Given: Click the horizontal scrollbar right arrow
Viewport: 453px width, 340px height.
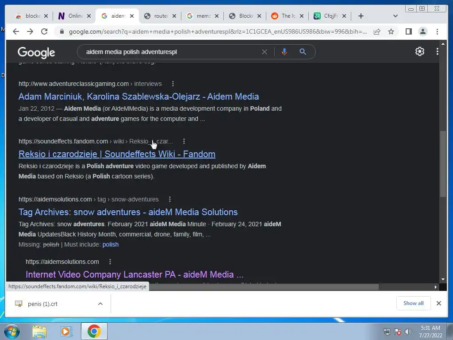Looking at the screenshot, I should (436, 287).
